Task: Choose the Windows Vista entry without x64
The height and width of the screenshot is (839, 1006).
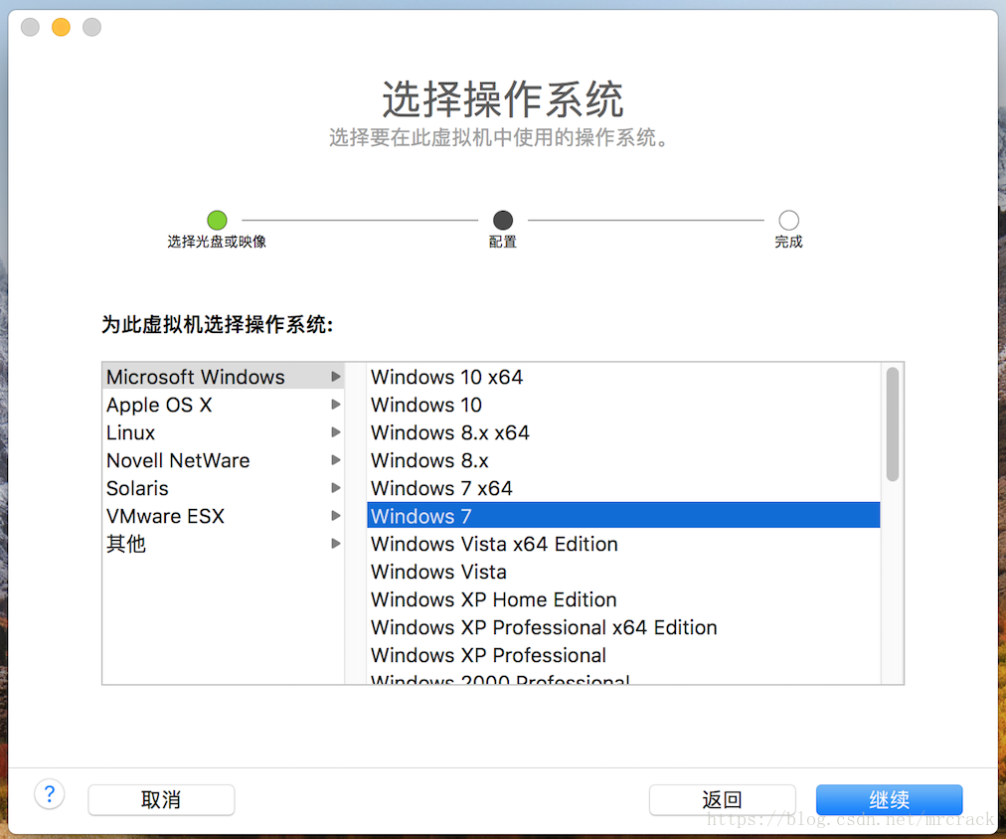Action: [x=623, y=572]
